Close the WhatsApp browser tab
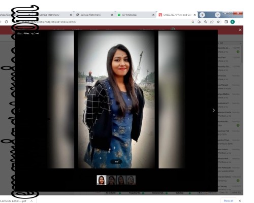Screen dimensions: 254x203 click(x=153, y=15)
